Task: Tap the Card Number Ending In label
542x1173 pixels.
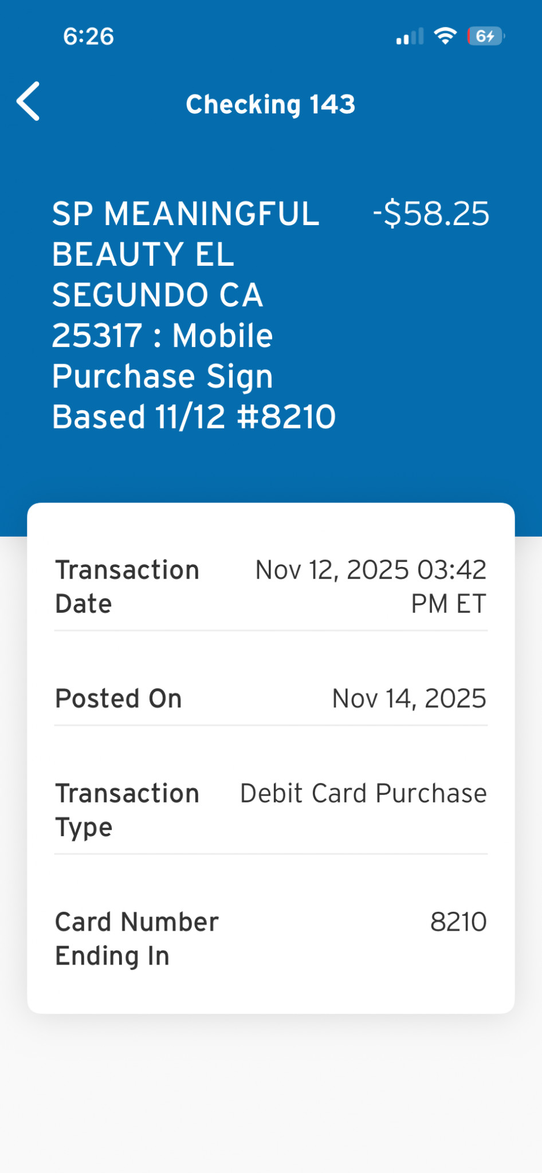Action: pos(136,939)
